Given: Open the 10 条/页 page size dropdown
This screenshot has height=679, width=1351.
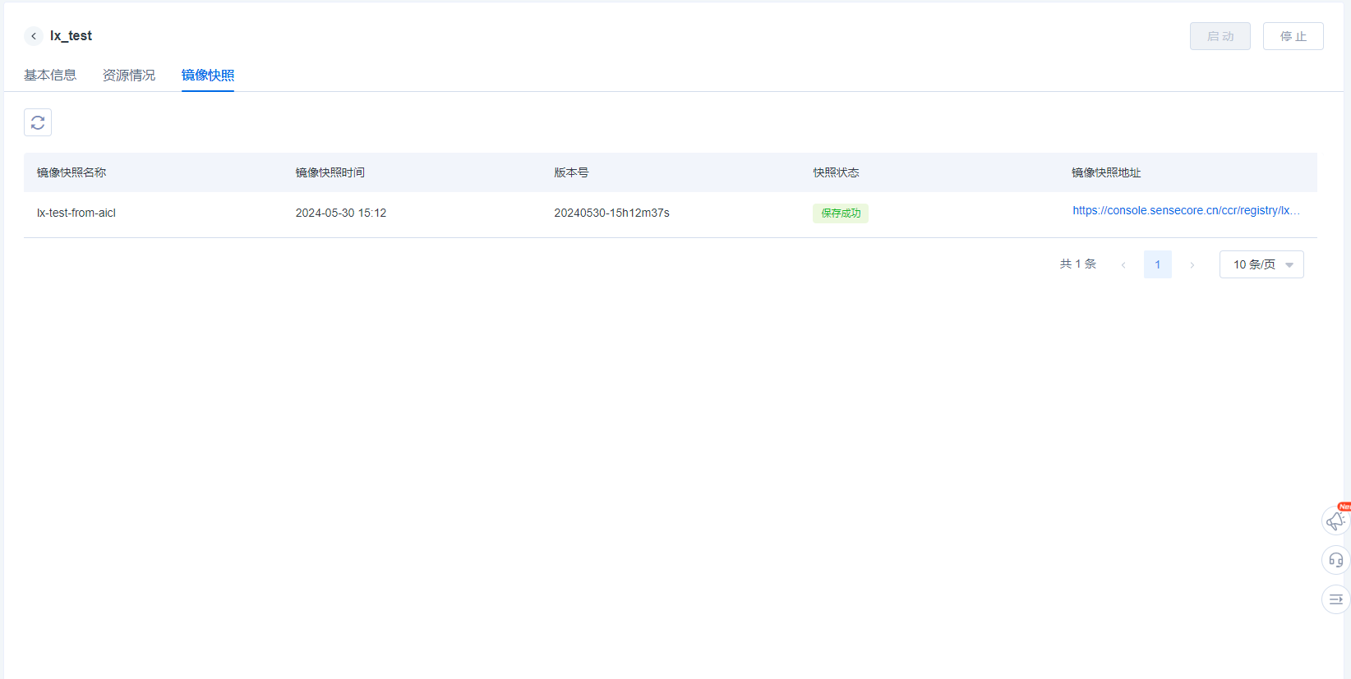Looking at the screenshot, I should coord(1261,264).
